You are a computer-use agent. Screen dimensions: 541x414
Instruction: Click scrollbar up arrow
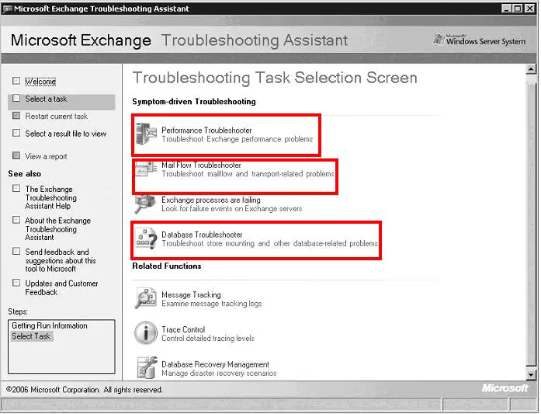tap(531, 69)
